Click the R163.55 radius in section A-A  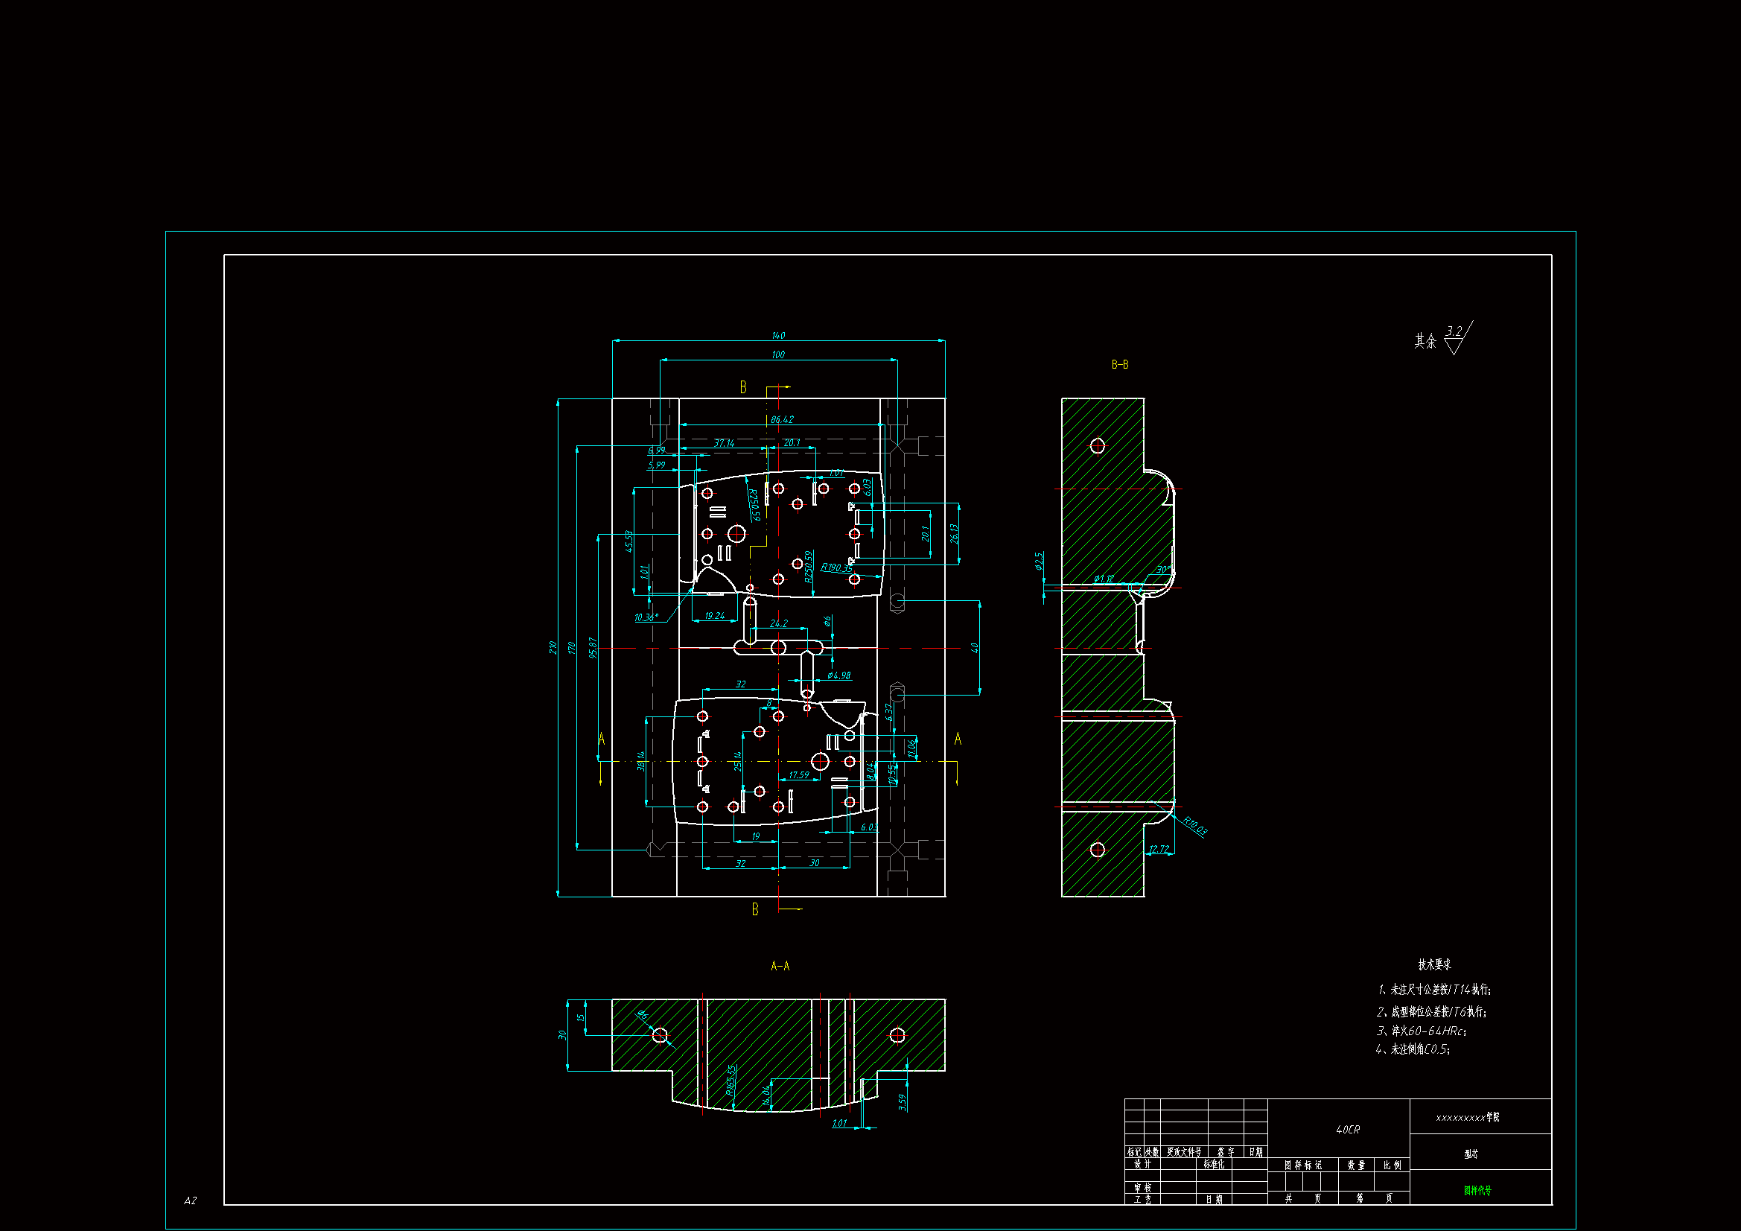pos(731,1079)
